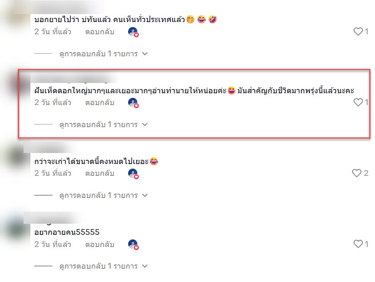Viewport: 375px width, 282px height.
Task: Click ตอบกลับ under the กว่าจะเก่าได้ขนาดนี้ comment
Action: coord(100,173)
